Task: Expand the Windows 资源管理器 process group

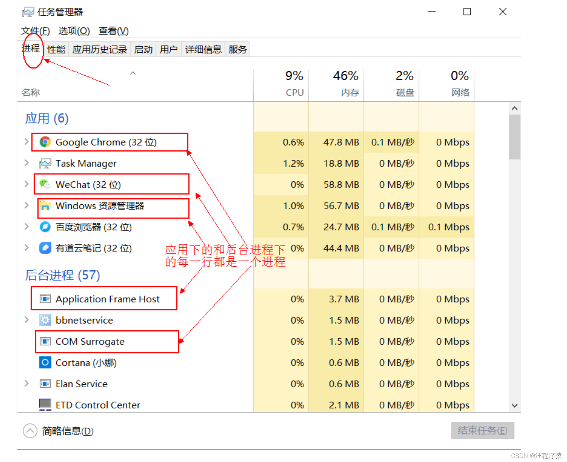Action: 26,205
